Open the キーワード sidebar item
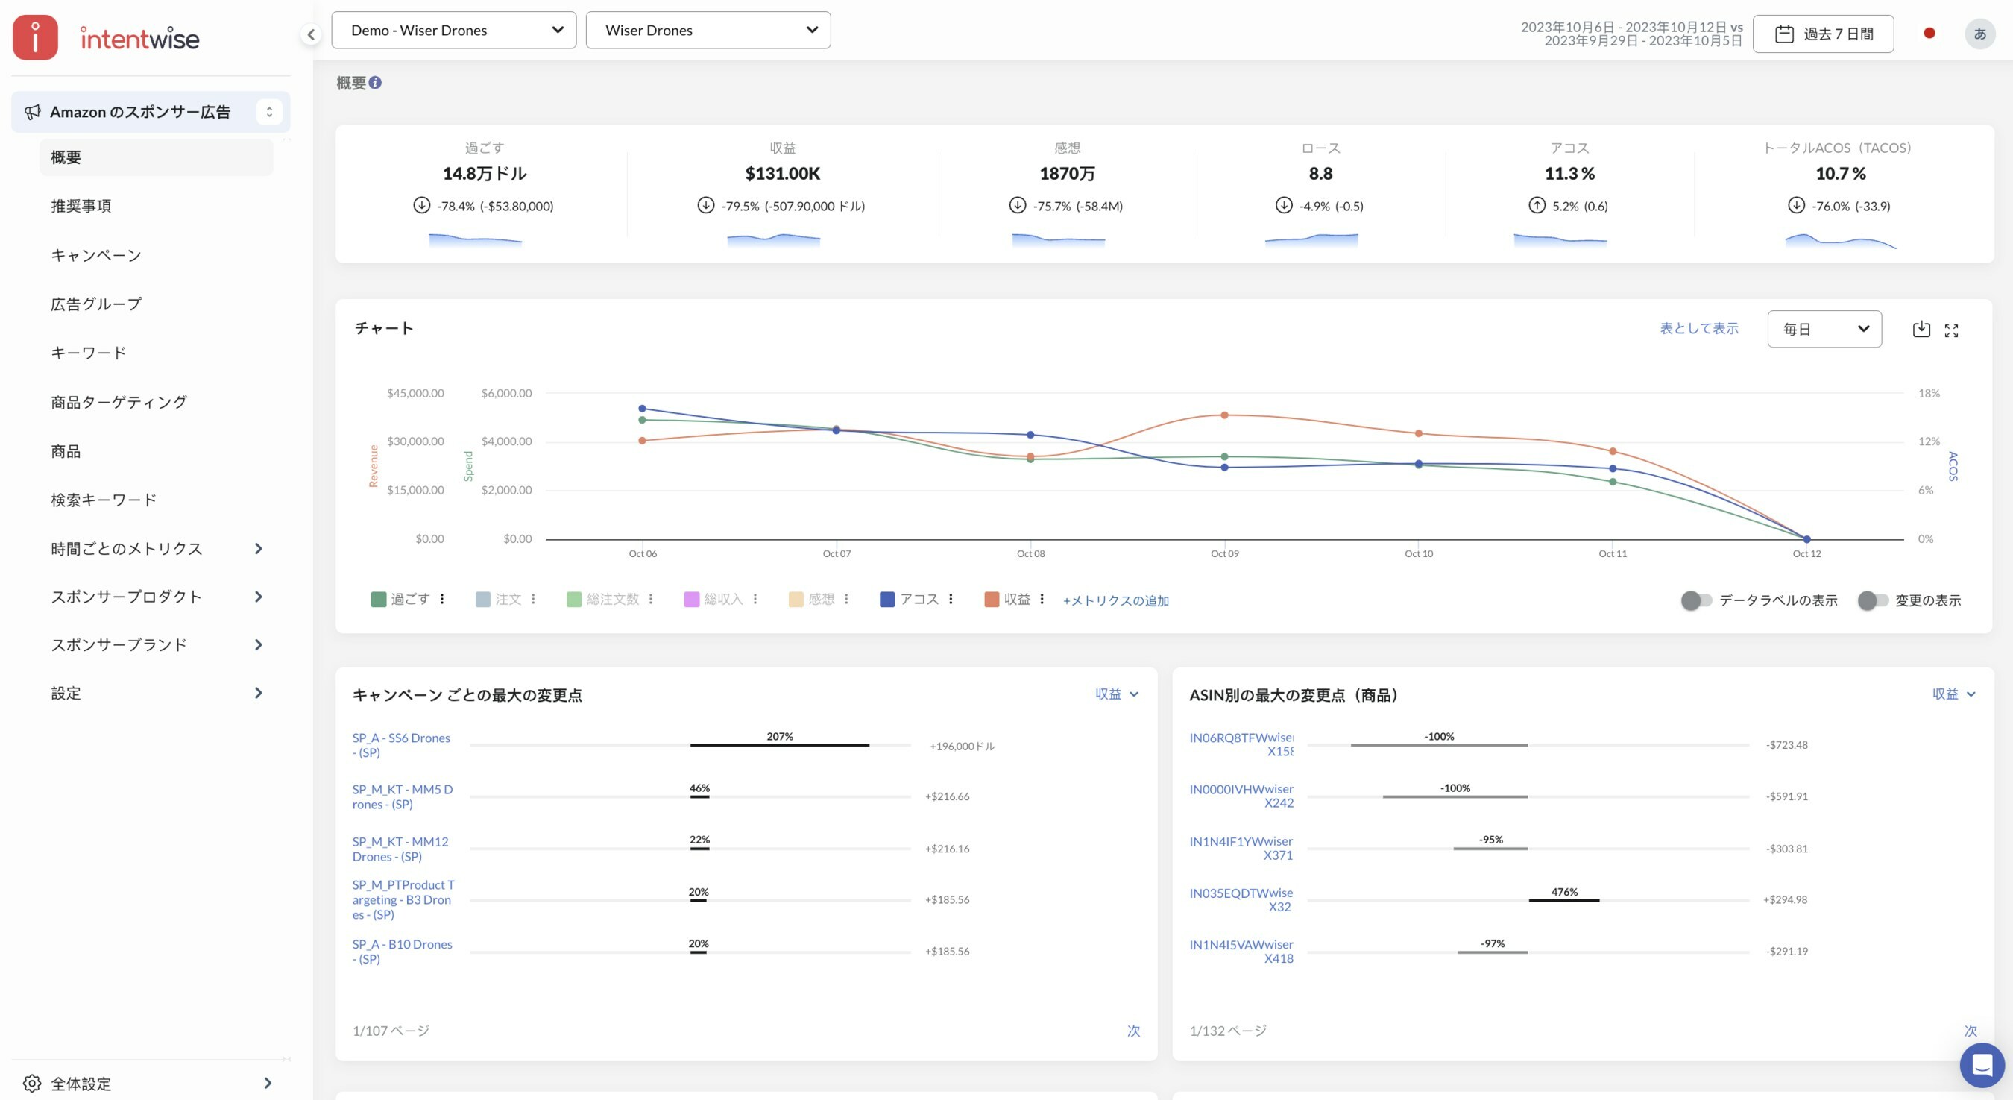The image size is (2013, 1100). tap(88, 353)
